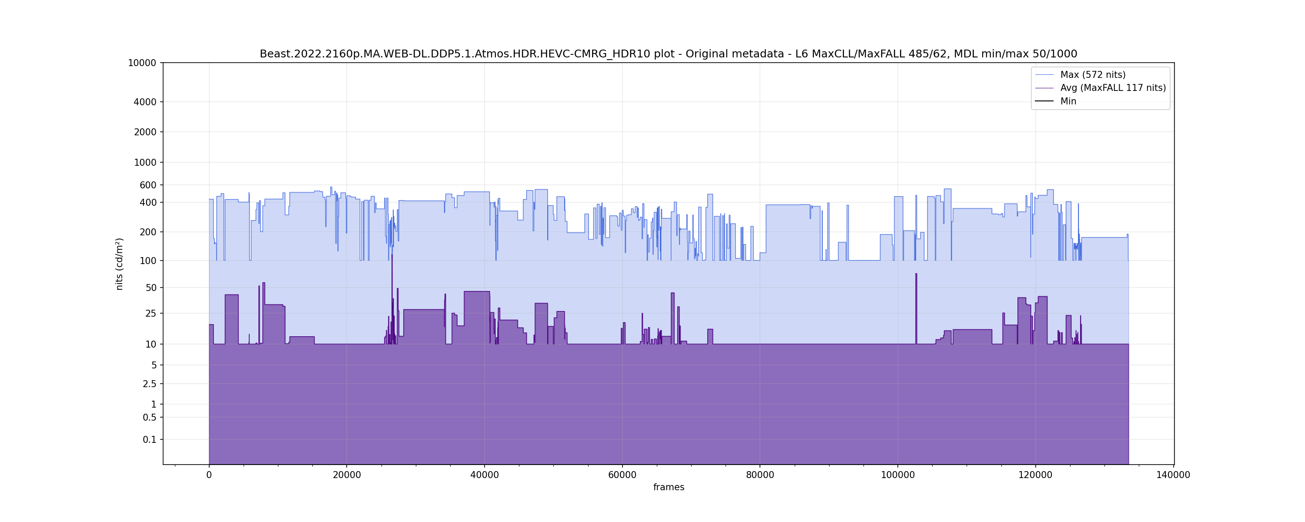Click the blue Max legend line sample
Viewport: 1305px width, 522px height.
[1044, 75]
